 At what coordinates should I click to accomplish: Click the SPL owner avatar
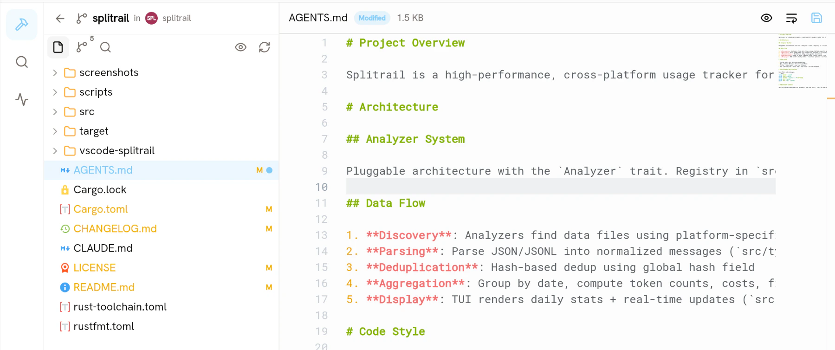point(151,18)
